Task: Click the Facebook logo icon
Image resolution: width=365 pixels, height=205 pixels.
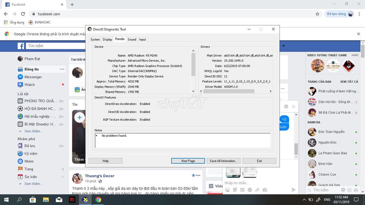Action: [x=21, y=46]
